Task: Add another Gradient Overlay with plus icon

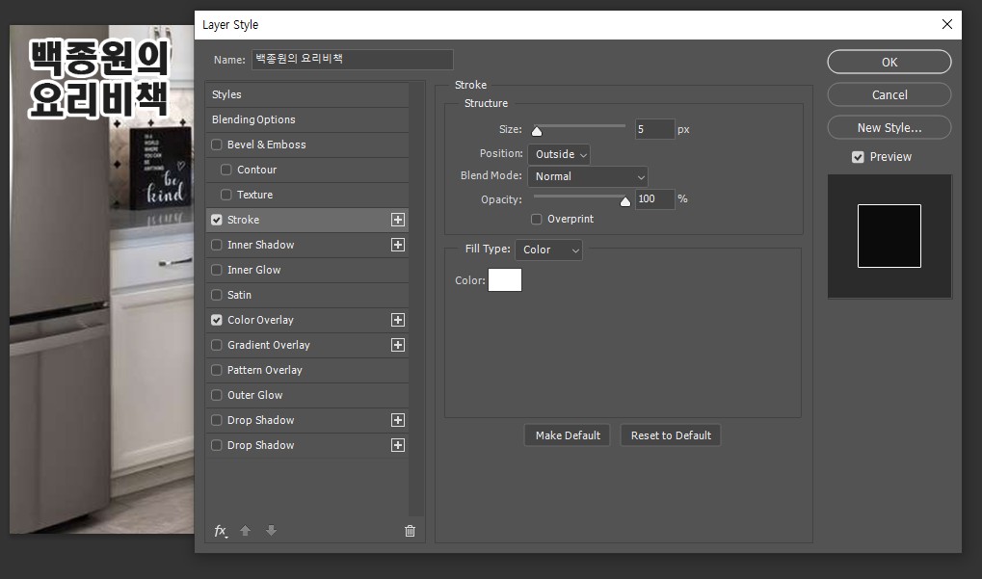Action: coord(398,345)
